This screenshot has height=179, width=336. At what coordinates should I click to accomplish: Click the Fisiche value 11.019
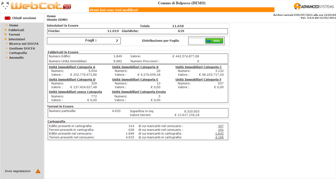113,31
